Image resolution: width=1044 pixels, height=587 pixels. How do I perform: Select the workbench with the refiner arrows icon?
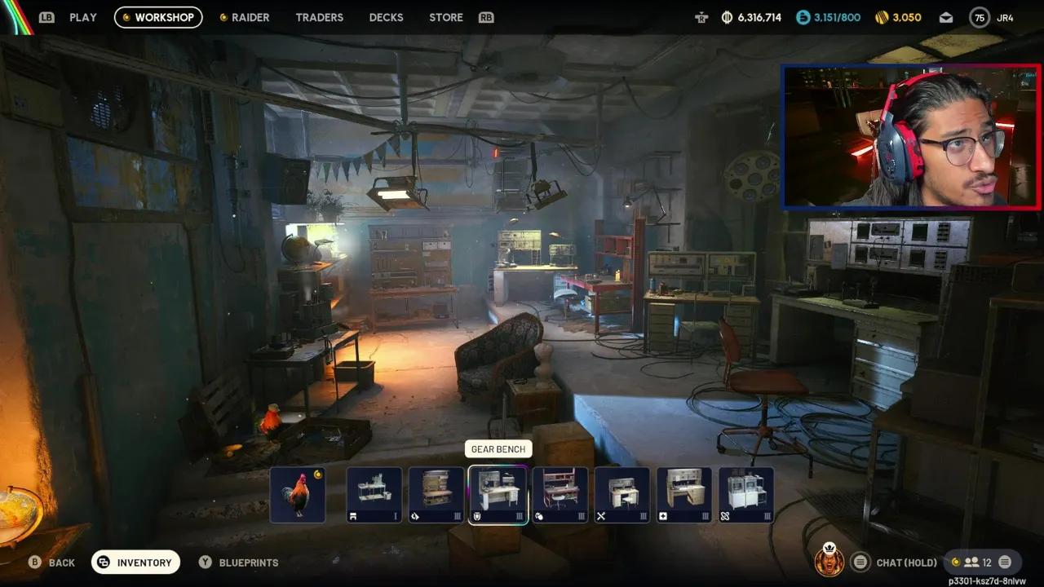(436, 495)
